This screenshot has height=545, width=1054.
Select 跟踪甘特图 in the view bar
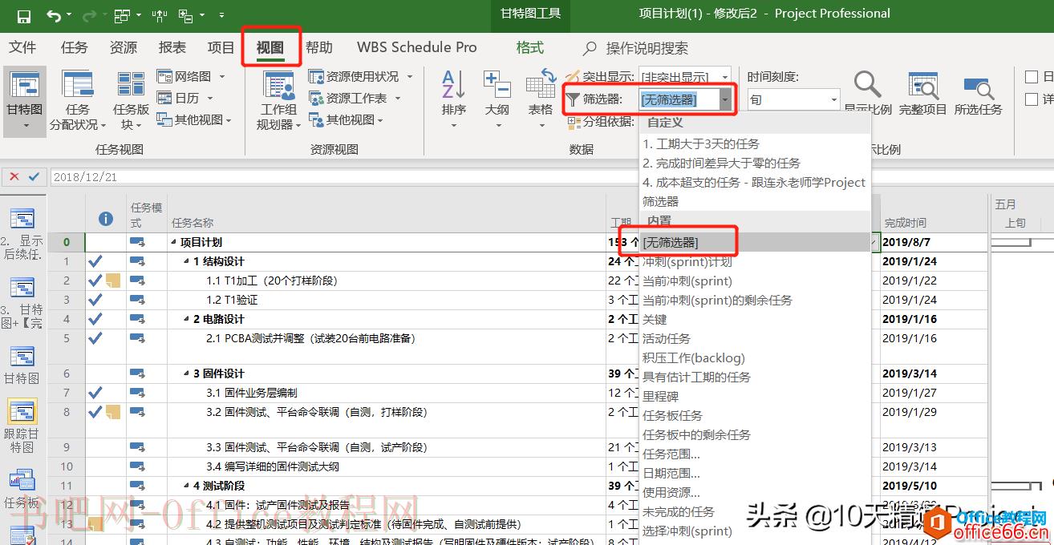pos(22,427)
